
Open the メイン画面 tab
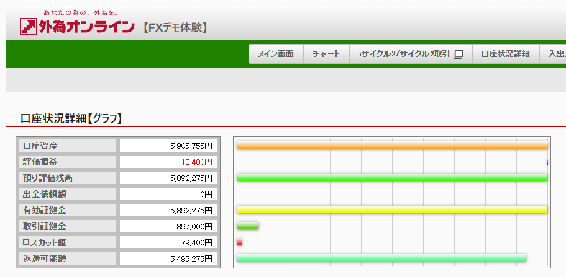click(x=275, y=54)
